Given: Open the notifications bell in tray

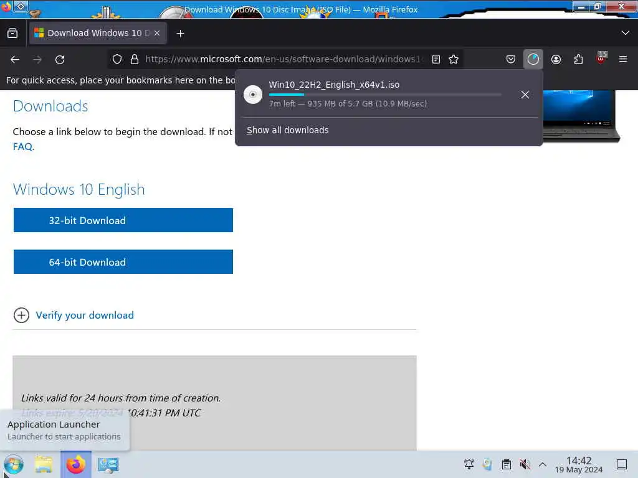Looking at the screenshot, I should coord(469,464).
